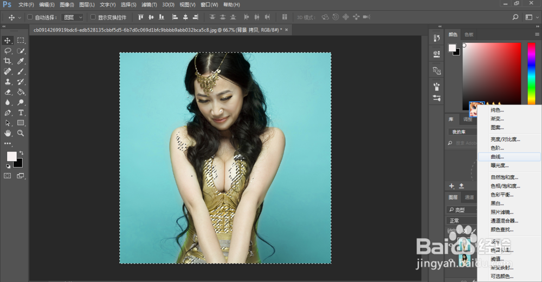Open the 正常 blend mode dropdown
This screenshot has height=282, width=542.
pos(462,220)
